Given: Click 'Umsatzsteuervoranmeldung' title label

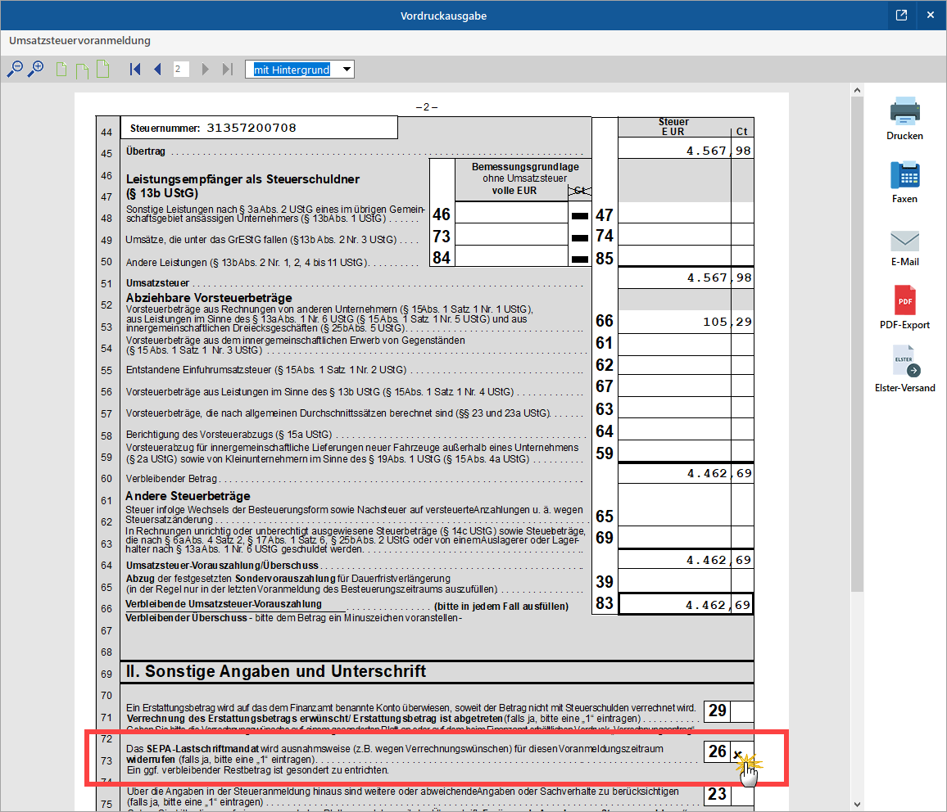Looking at the screenshot, I should (x=79, y=40).
